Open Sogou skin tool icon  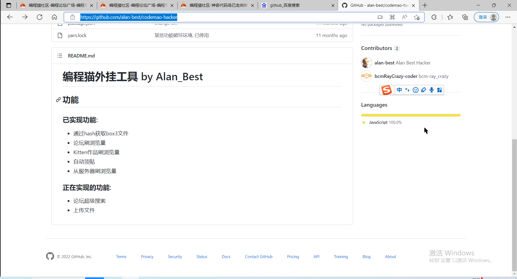(424, 90)
